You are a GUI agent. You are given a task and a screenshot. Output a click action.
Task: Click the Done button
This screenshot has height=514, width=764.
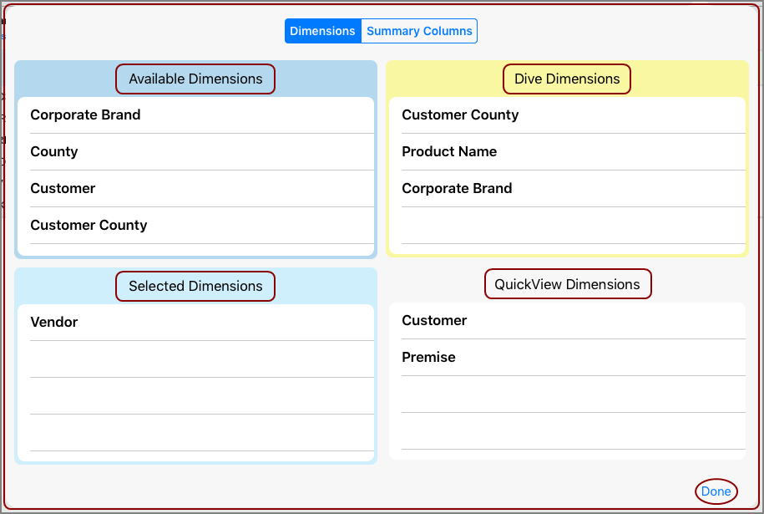coord(716,491)
